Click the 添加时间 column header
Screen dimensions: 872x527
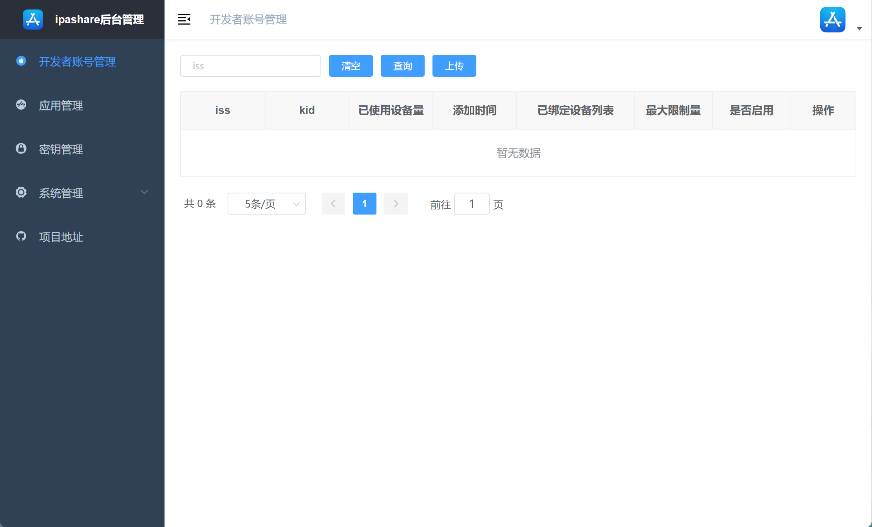475,110
